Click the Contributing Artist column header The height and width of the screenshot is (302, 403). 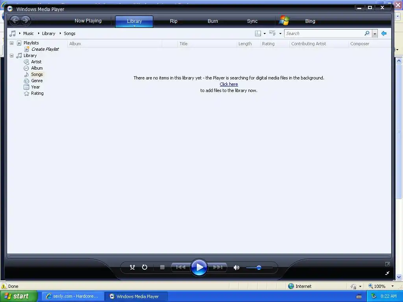[319, 44]
